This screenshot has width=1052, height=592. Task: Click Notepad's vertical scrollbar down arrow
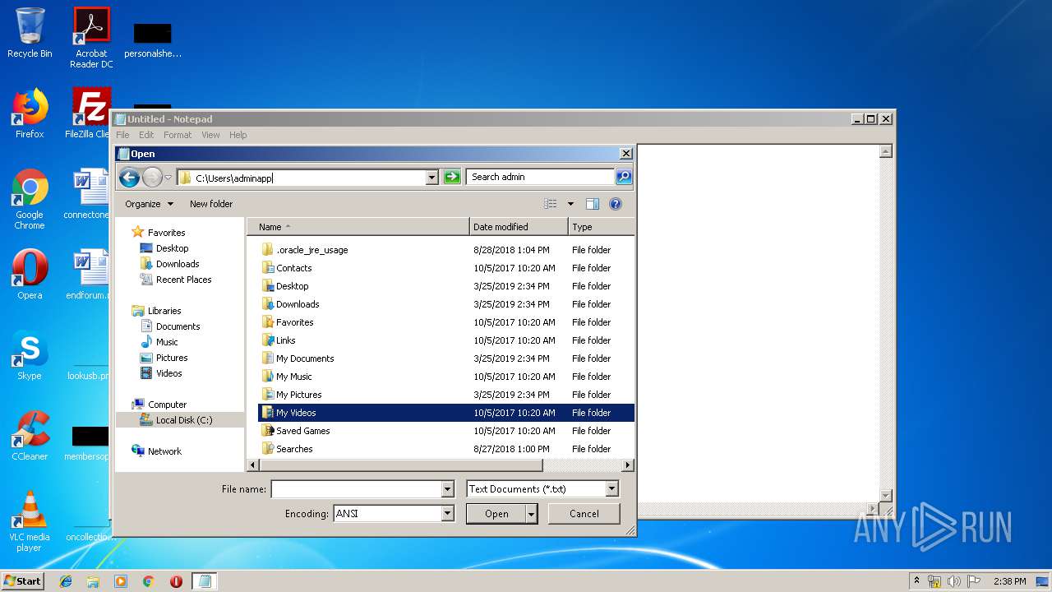tap(886, 496)
